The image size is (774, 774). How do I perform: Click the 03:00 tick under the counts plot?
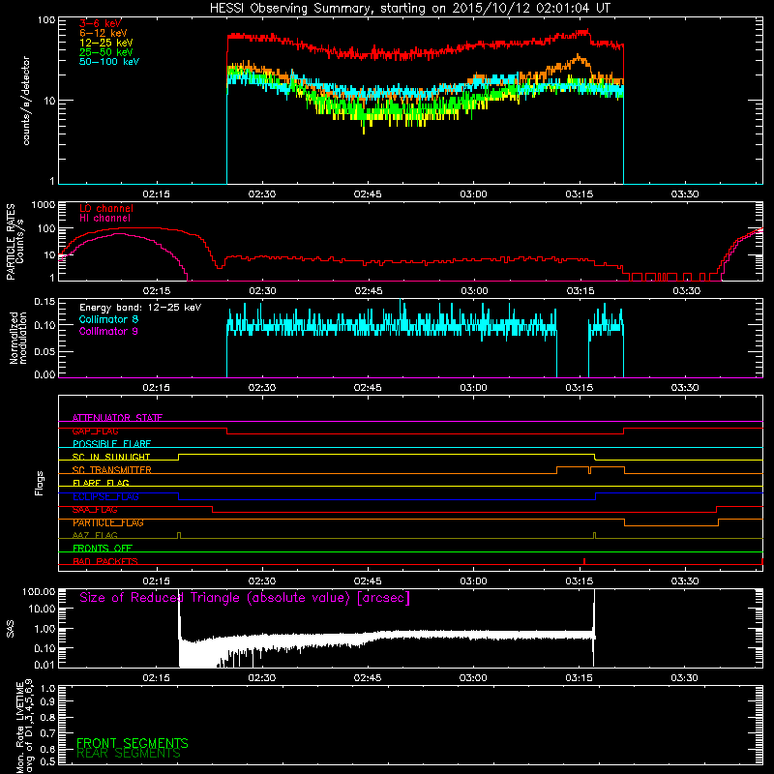(473, 194)
